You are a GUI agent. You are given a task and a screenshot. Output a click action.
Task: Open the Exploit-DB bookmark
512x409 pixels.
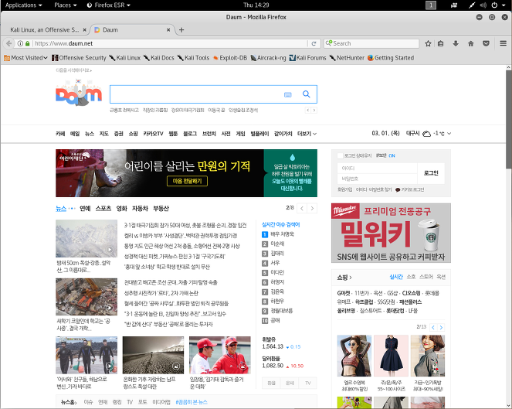230,58
